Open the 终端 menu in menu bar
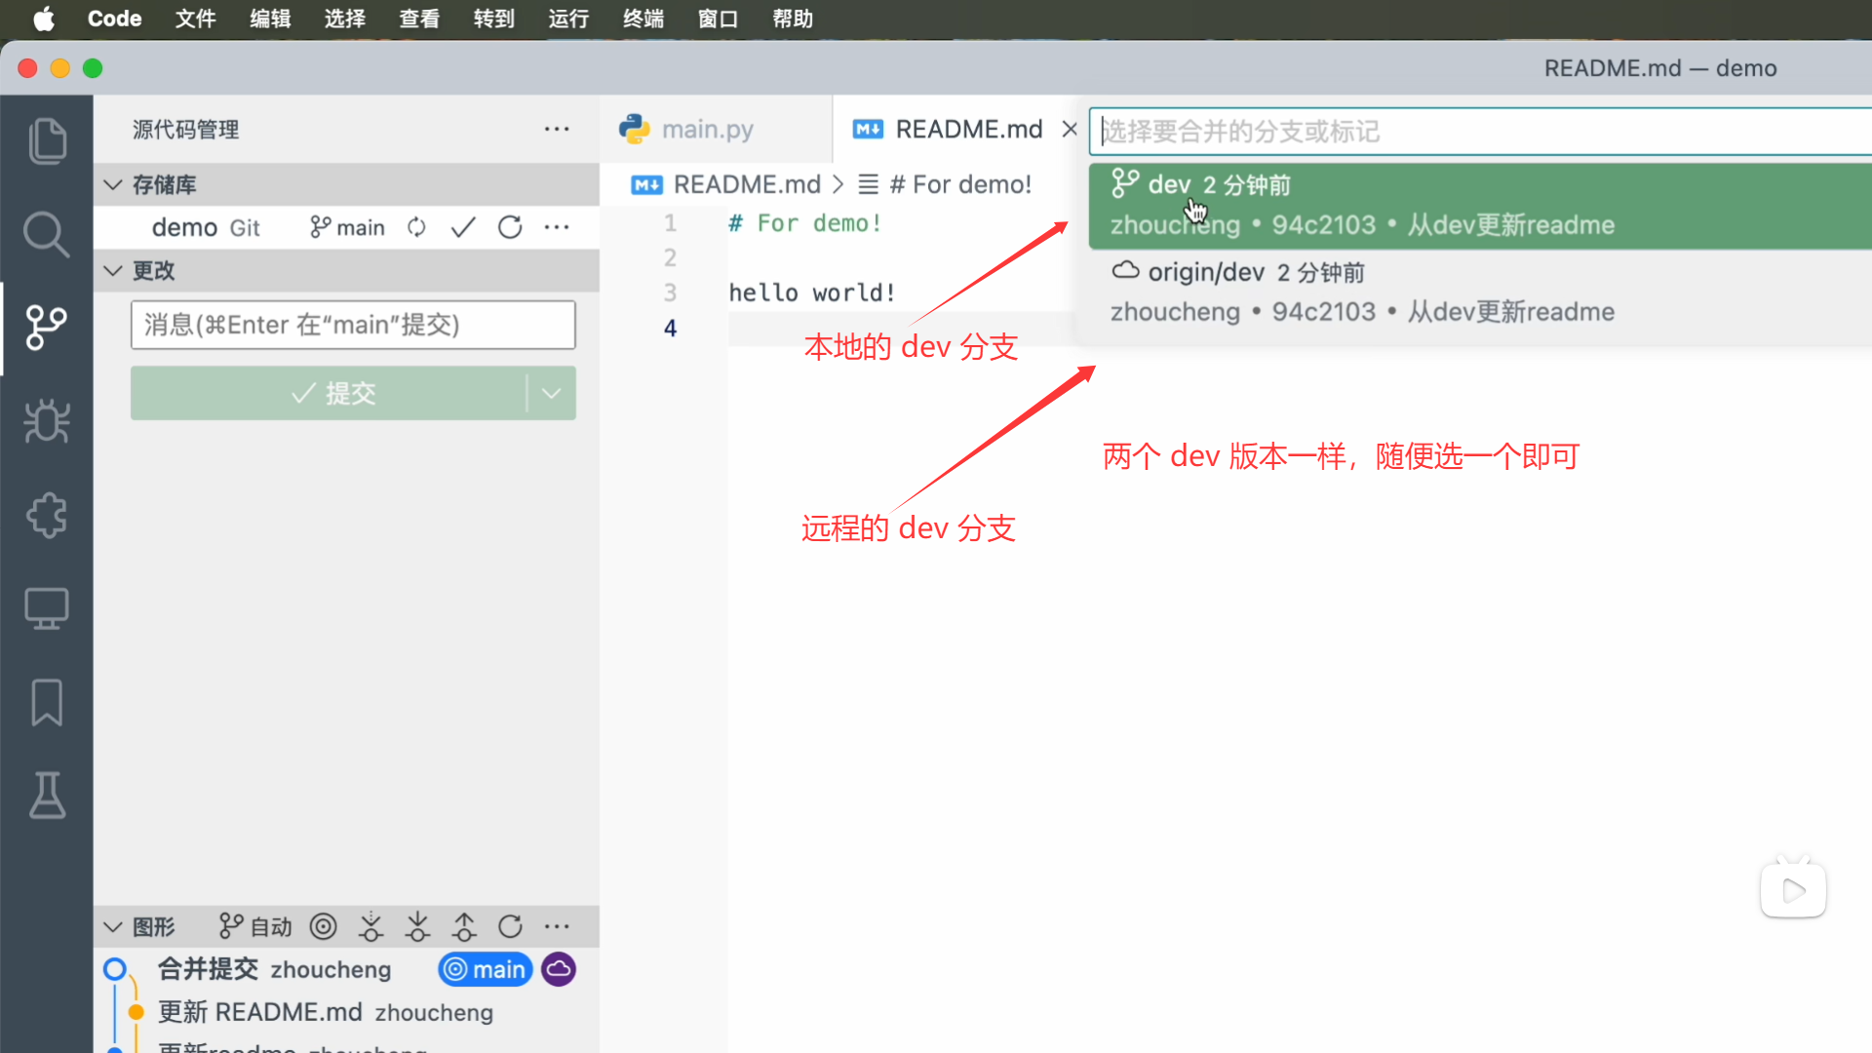1872x1053 pixels. [643, 19]
